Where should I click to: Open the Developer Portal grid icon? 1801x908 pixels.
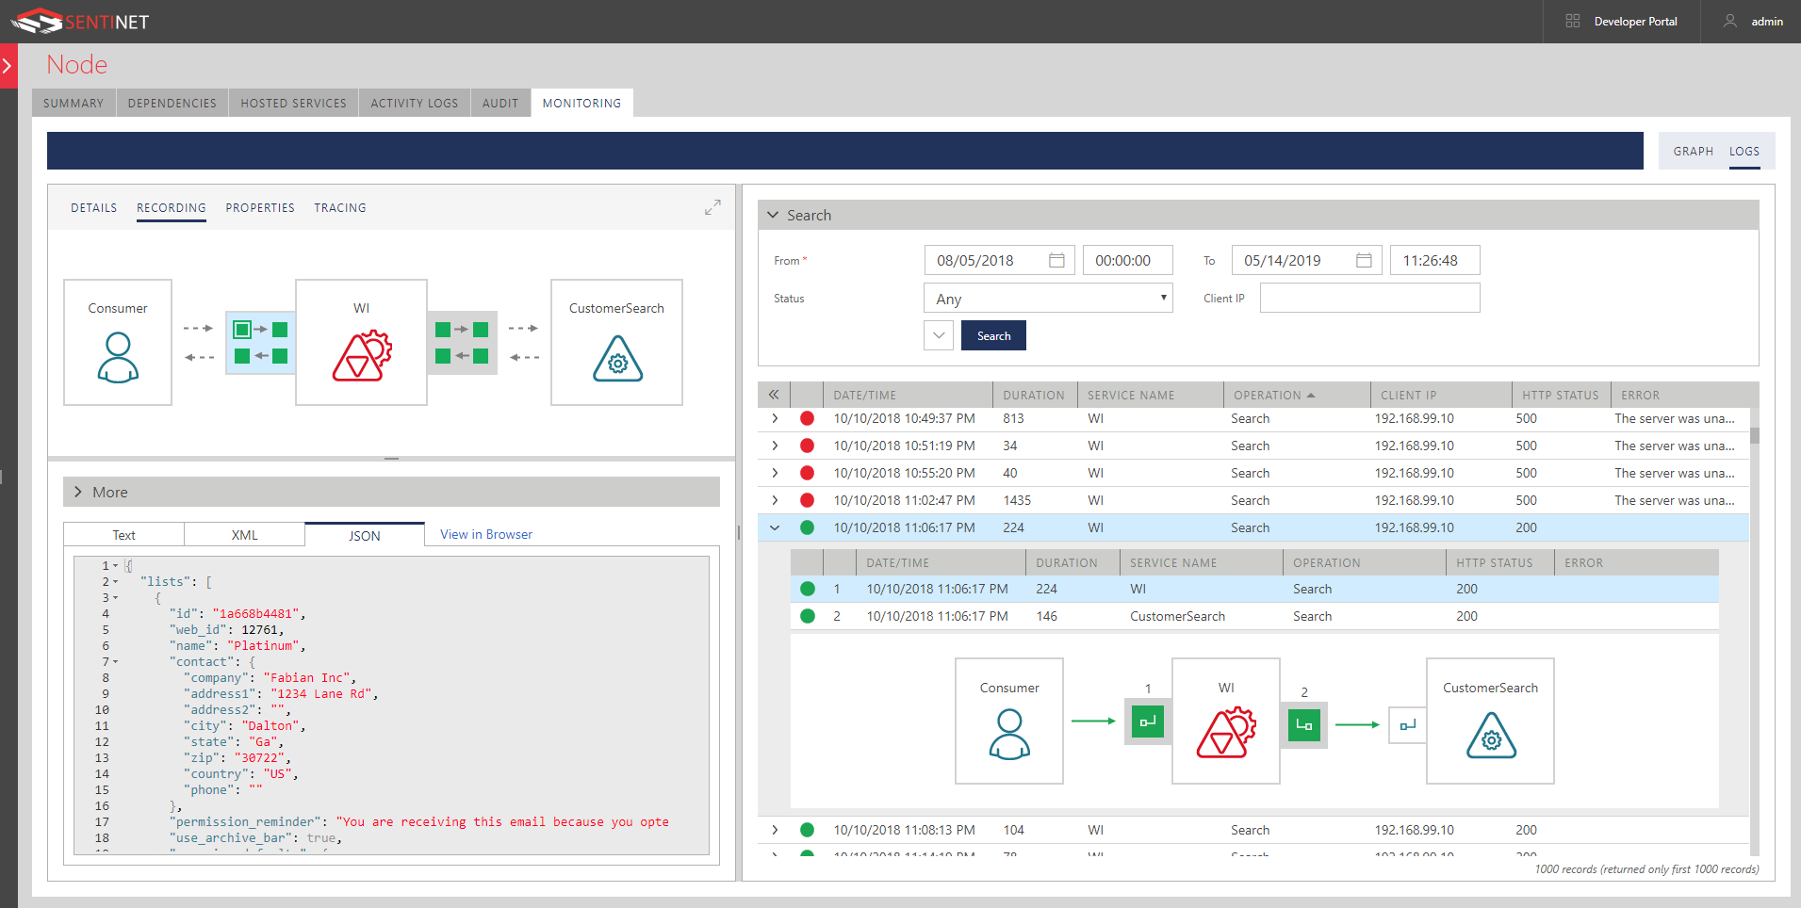pyautogui.click(x=1572, y=21)
